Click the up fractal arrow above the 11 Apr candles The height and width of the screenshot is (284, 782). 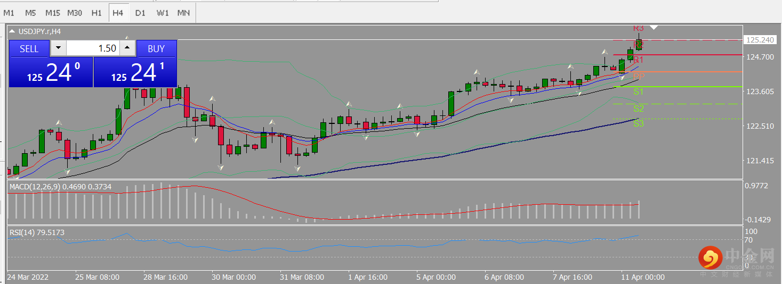tap(604, 52)
